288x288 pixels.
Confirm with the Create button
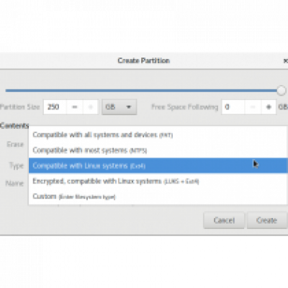[267, 220]
